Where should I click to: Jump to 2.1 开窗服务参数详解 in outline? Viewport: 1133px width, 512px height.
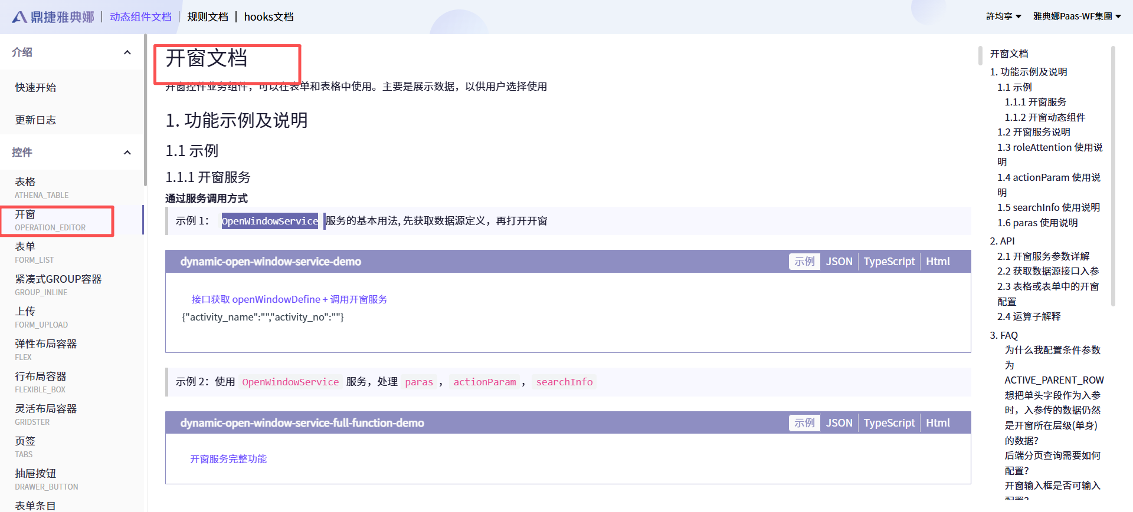(1043, 256)
